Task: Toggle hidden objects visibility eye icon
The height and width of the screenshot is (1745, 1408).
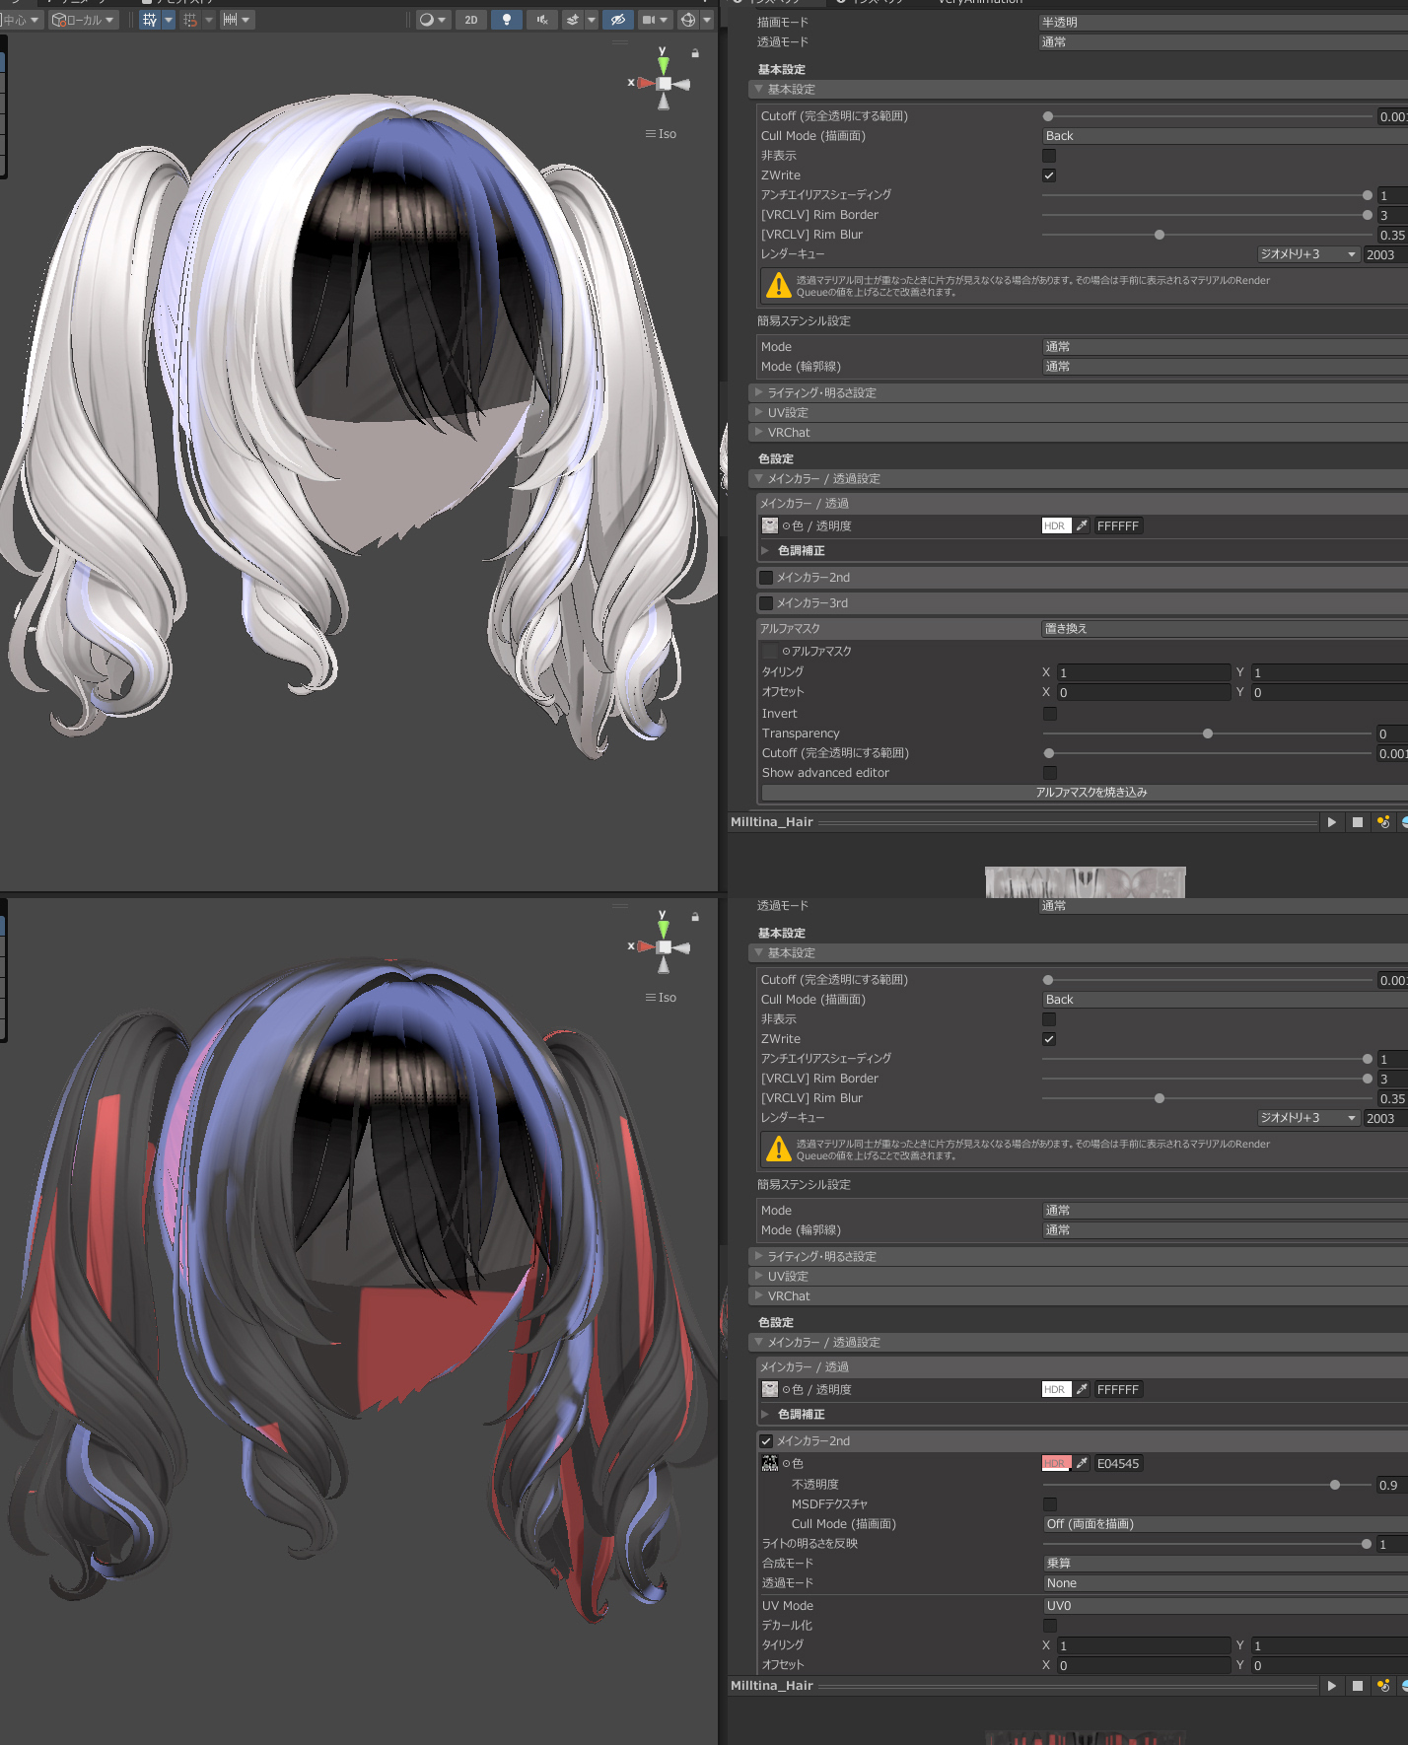Action: click(617, 20)
